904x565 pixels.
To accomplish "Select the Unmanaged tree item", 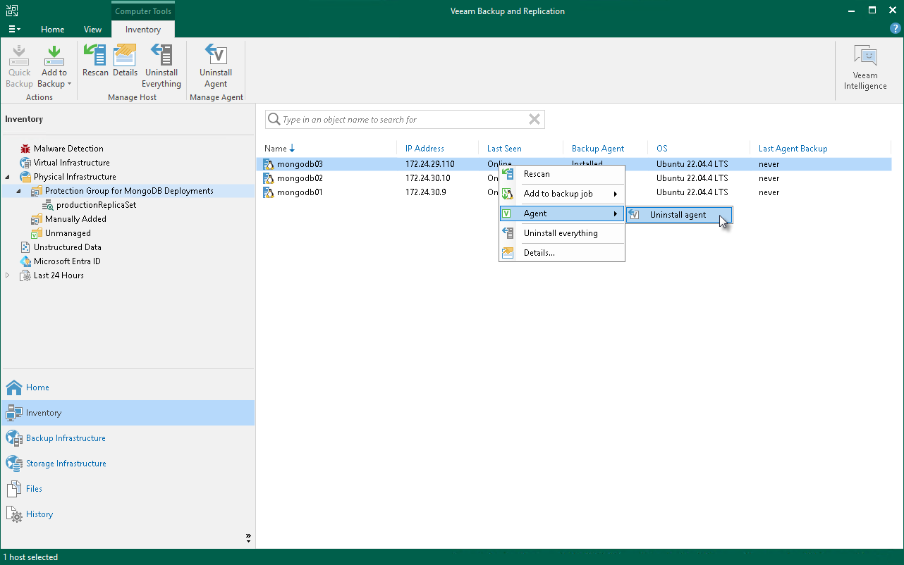I will [x=68, y=233].
